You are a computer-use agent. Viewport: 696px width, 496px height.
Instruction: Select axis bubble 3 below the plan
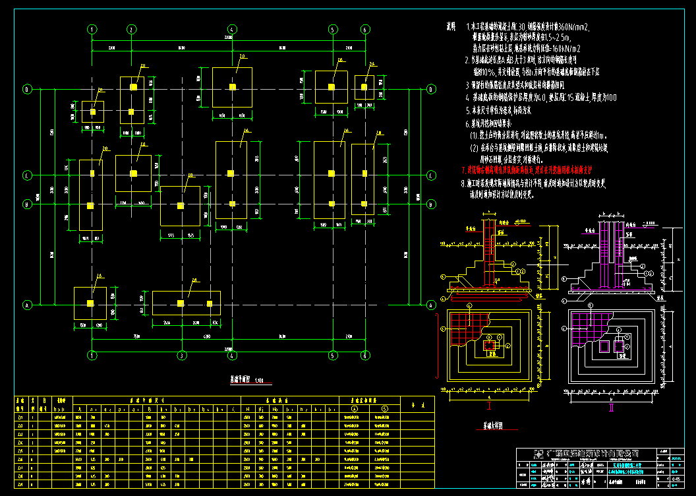tap(181, 356)
